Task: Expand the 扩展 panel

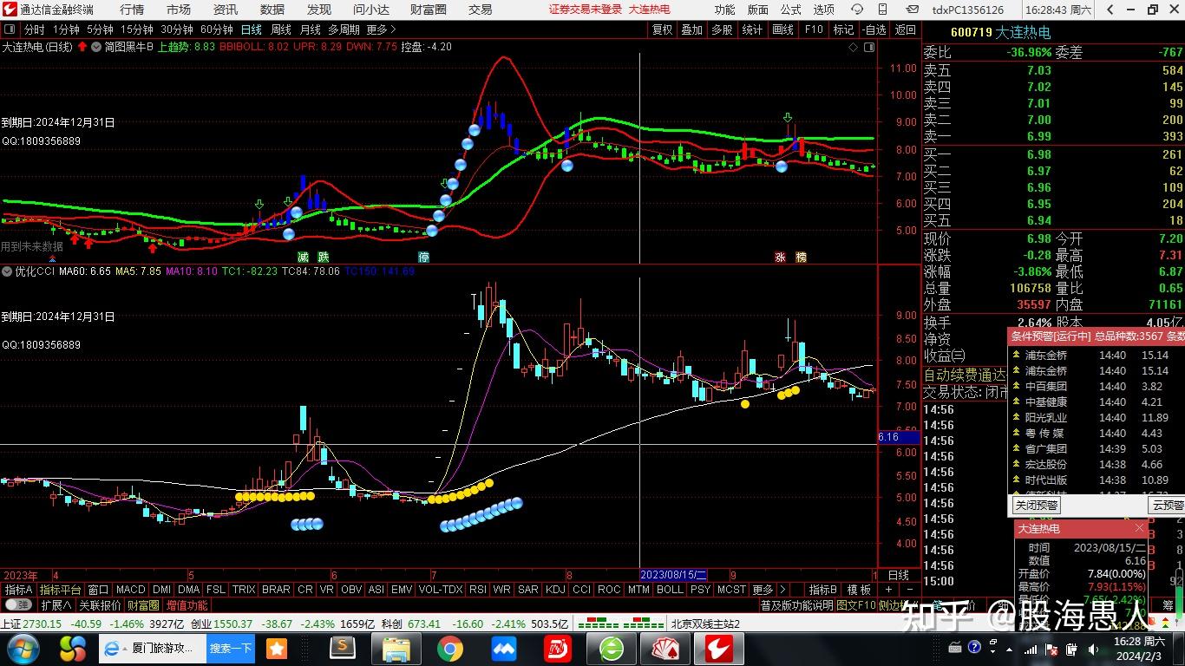Action: coord(56,605)
